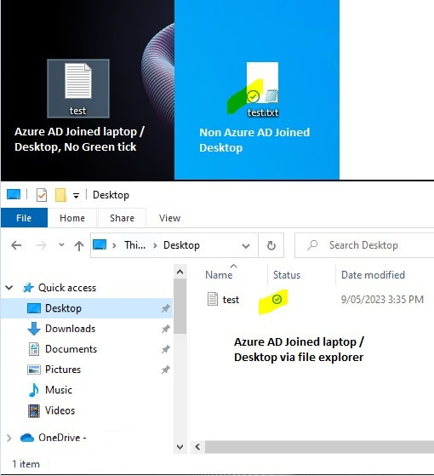Open the Recent locations dropdown
Image resolution: width=434 pixels, height=476 pixels.
[x=61, y=244]
